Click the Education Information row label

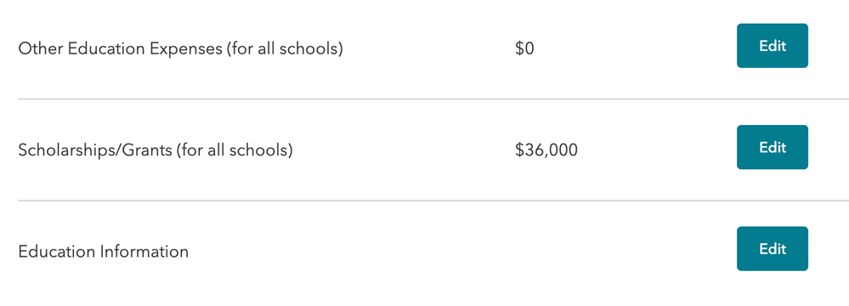(104, 252)
